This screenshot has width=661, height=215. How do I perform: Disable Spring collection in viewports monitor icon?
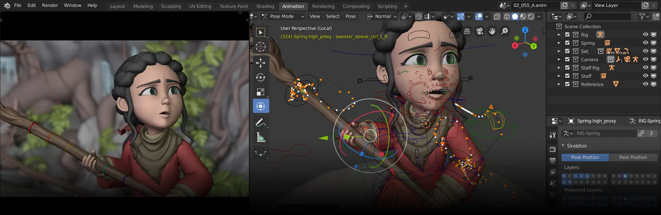tap(653, 43)
